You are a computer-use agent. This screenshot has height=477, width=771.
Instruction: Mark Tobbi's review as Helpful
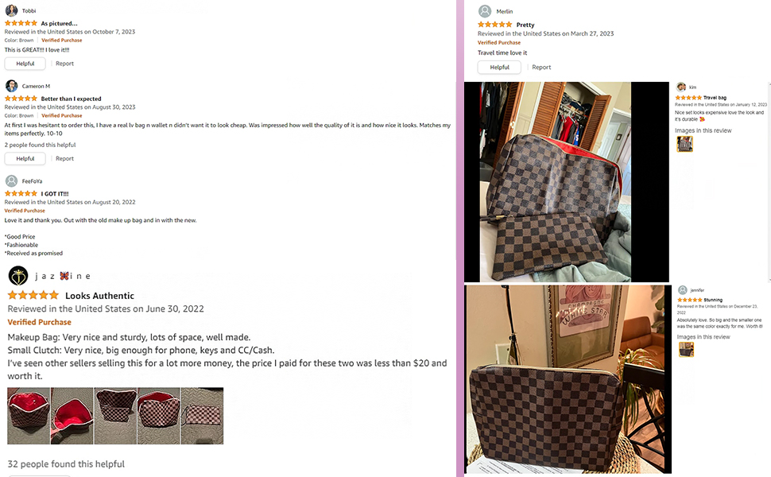point(25,64)
